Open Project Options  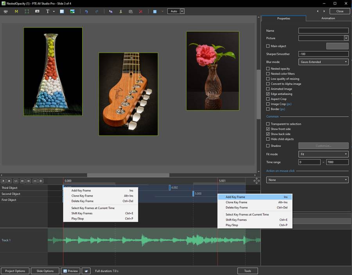tap(15, 271)
